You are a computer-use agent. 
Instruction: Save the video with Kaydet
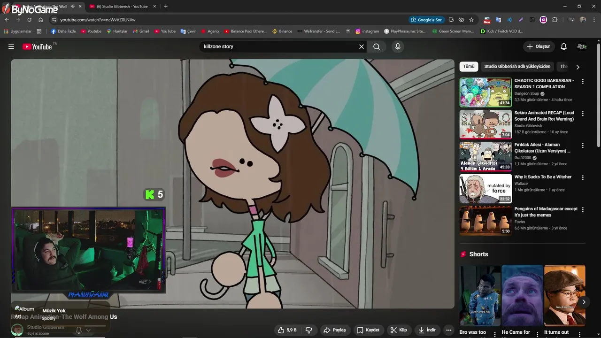pyautogui.click(x=368, y=330)
